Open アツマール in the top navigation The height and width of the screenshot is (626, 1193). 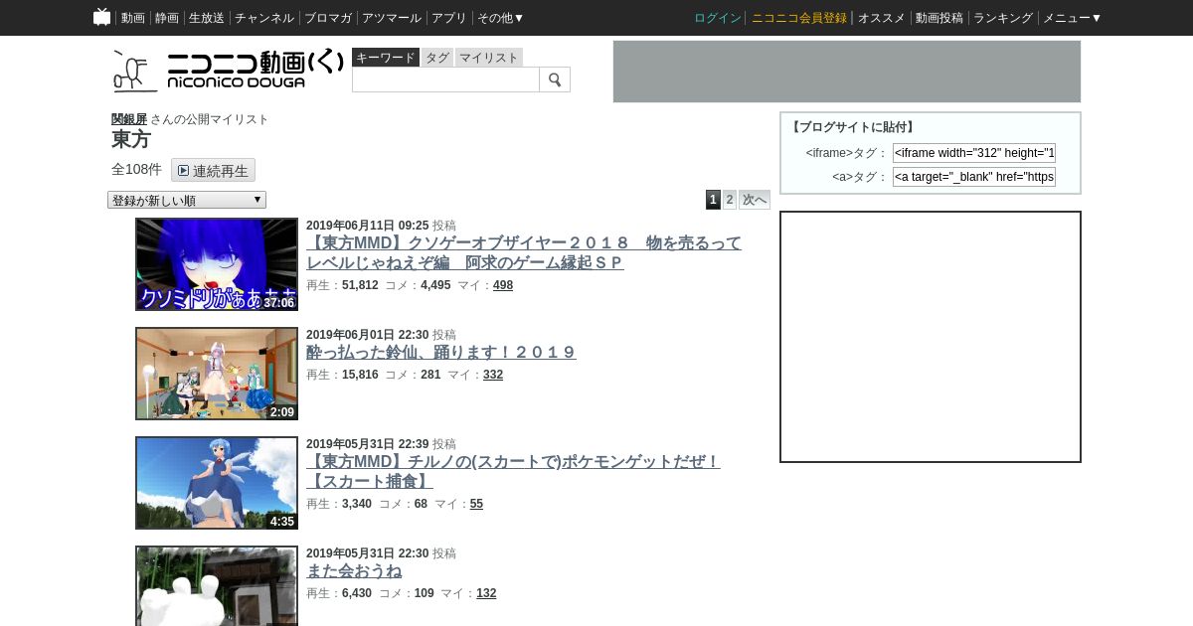click(x=392, y=18)
